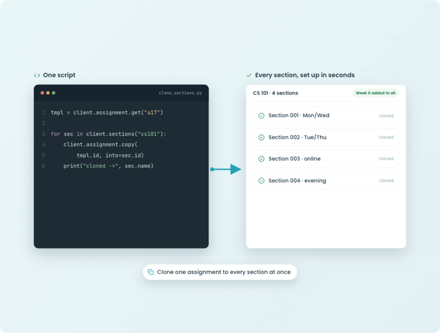Click the check circle icon for Section 001

pyautogui.click(x=261, y=116)
